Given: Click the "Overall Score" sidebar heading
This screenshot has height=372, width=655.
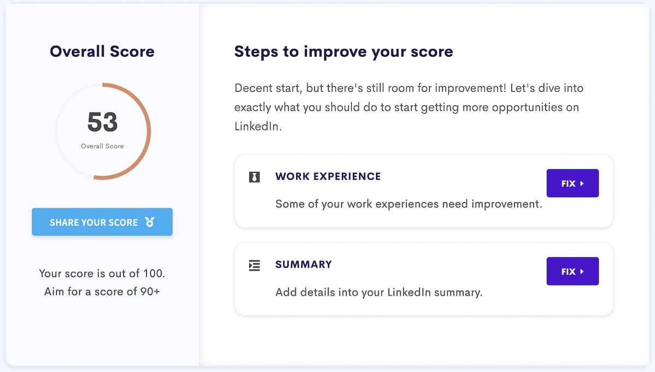Looking at the screenshot, I should click(x=102, y=51).
